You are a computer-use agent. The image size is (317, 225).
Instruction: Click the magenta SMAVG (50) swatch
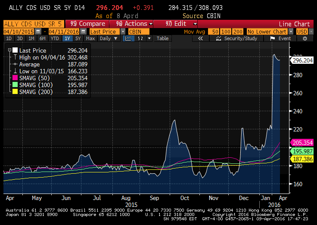point(15,78)
